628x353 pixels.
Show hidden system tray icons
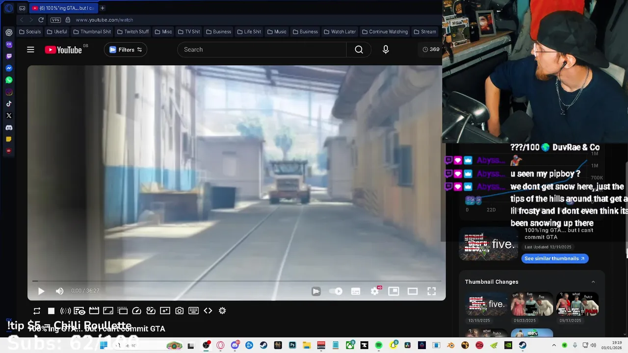coord(554,345)
